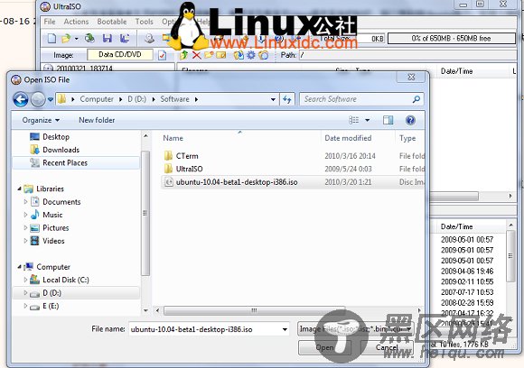Image resolution: width=524 pixels, height=368 pixels.
Task: Select Music library in the navigation pane
Action: (52, 215)
